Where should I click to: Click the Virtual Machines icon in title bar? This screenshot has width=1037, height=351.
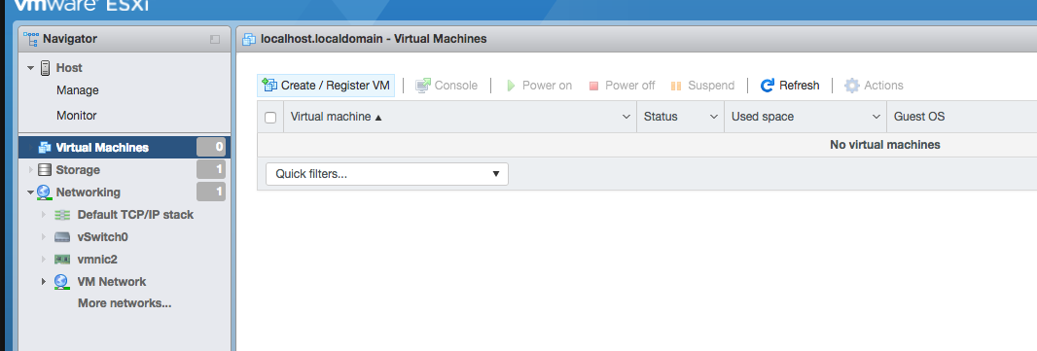(249, 39)
